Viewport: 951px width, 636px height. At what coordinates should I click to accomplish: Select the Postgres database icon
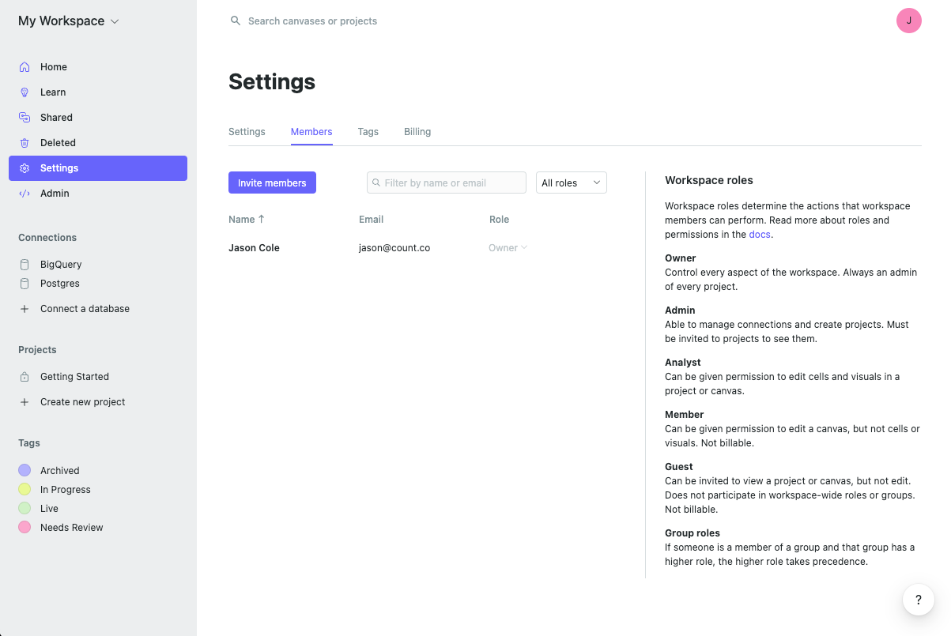[25, 284]
